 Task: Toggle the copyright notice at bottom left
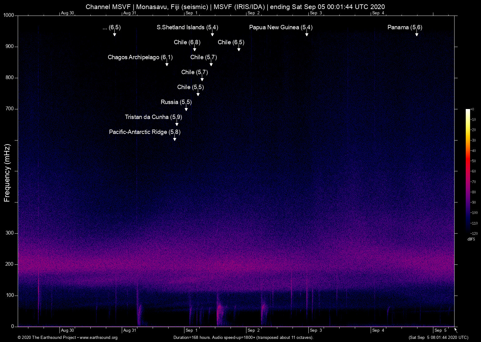point(46,338)
